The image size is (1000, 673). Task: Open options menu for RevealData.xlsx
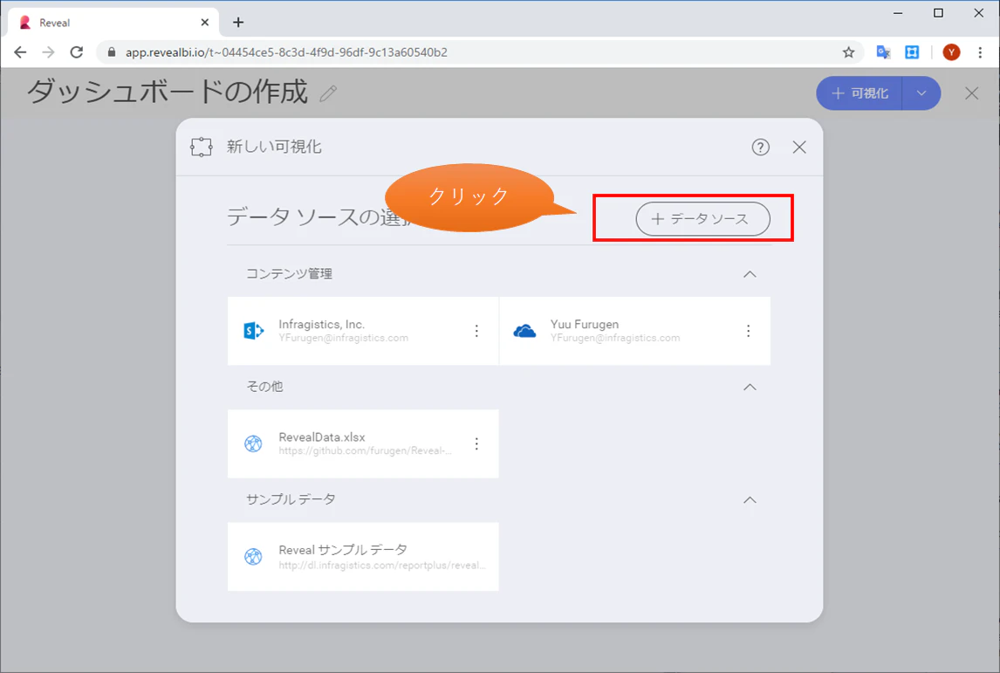point(476,443)
